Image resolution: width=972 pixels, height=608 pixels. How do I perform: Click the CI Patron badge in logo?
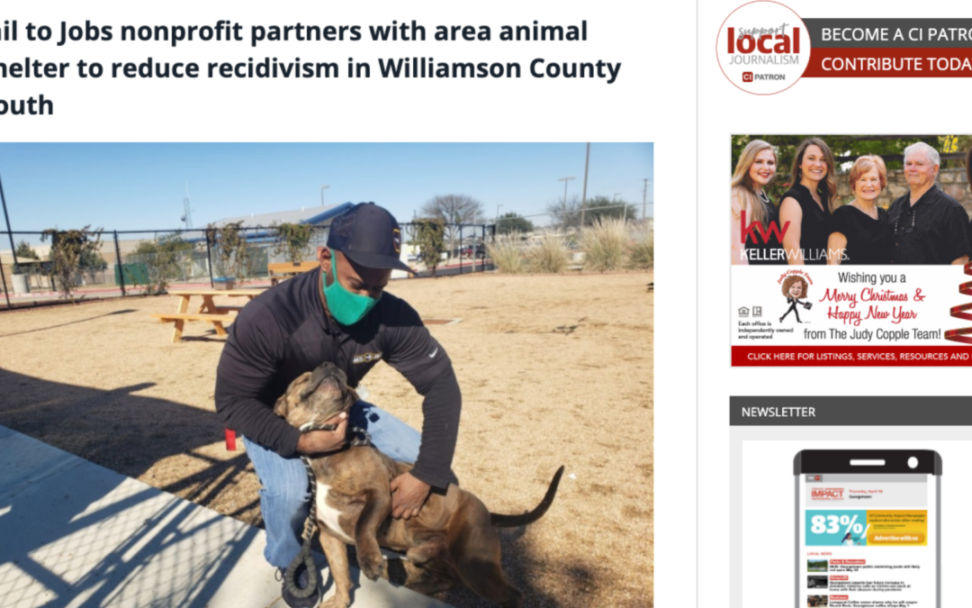(x=764, y=77)
